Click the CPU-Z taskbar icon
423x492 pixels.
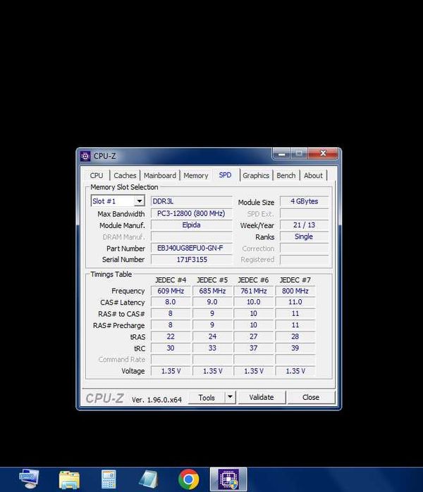[228, 479]
